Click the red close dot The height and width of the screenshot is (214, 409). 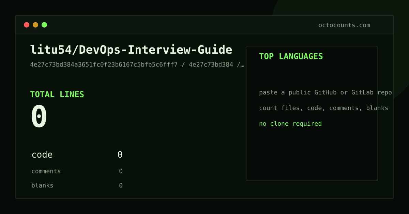coord(27,25)
